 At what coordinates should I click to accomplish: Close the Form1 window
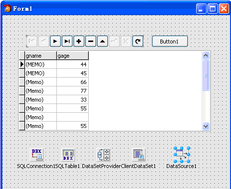pos(224,8)
